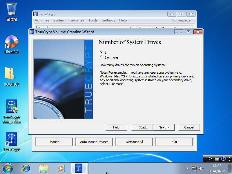Show hidden tray icons arrow
232x174 pixels.
(187, 168)
